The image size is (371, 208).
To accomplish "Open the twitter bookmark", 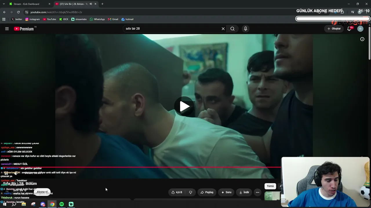I will pos(17,19).
